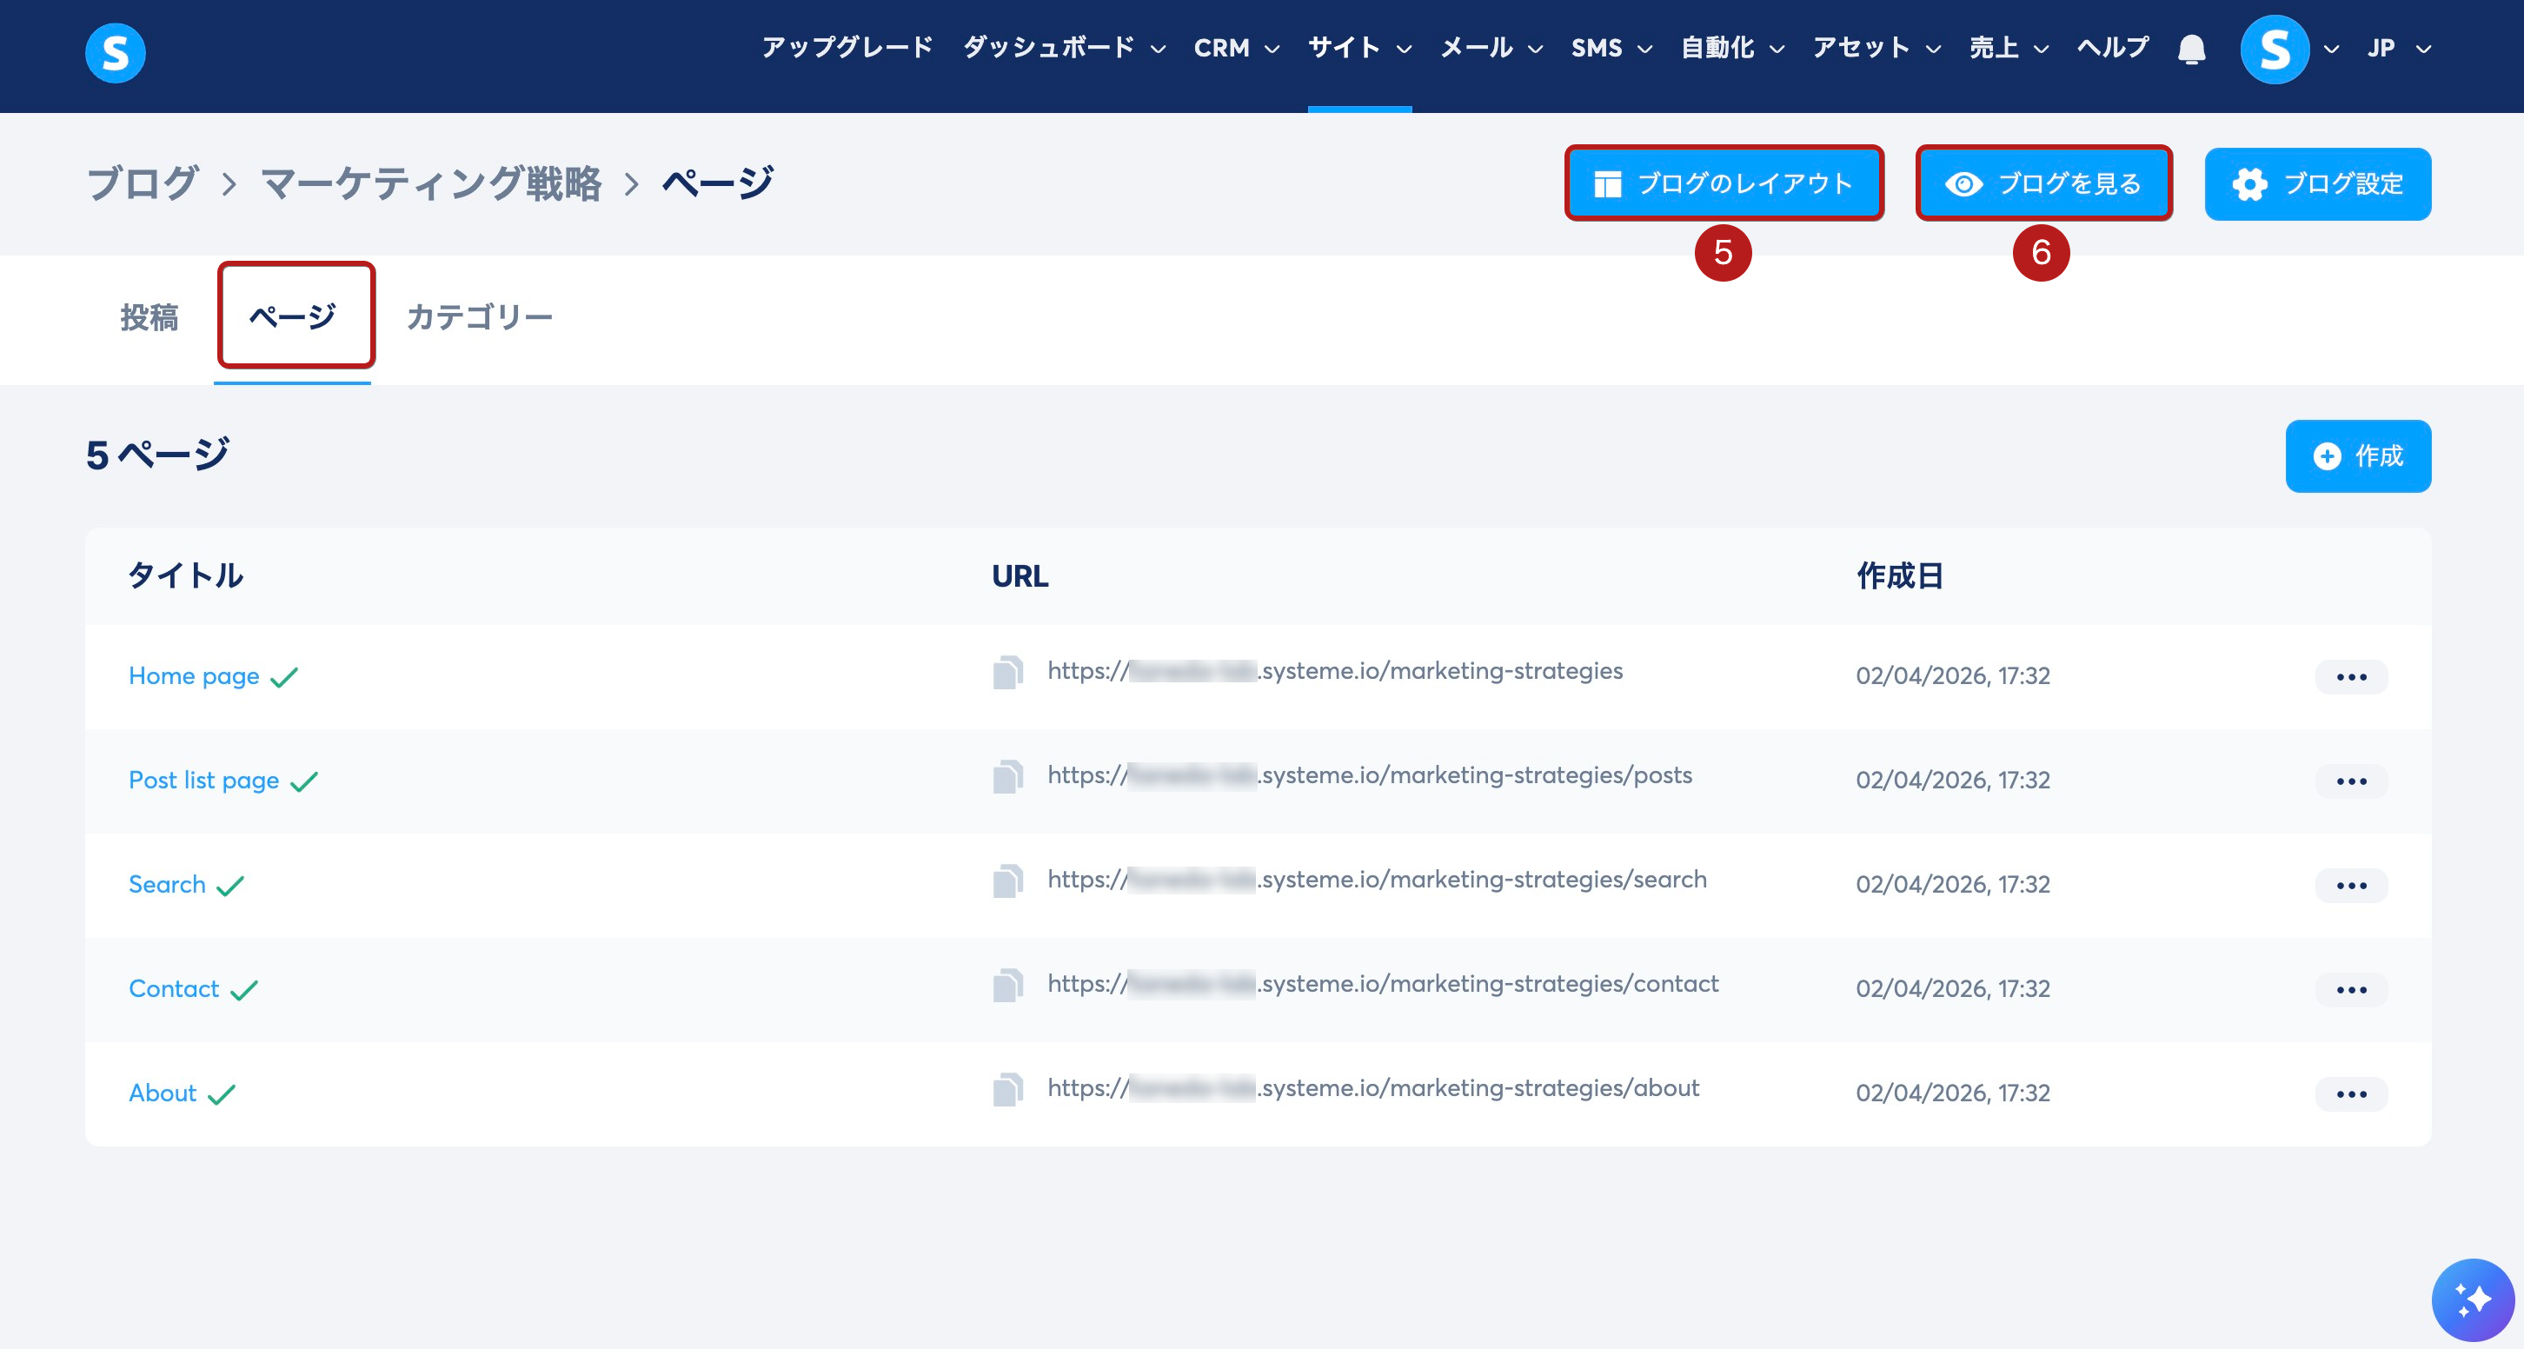The width and height of the screenshot is (2524, 1349).
Task: Click the notification bell icon
Action: (x=2191, y=49)
